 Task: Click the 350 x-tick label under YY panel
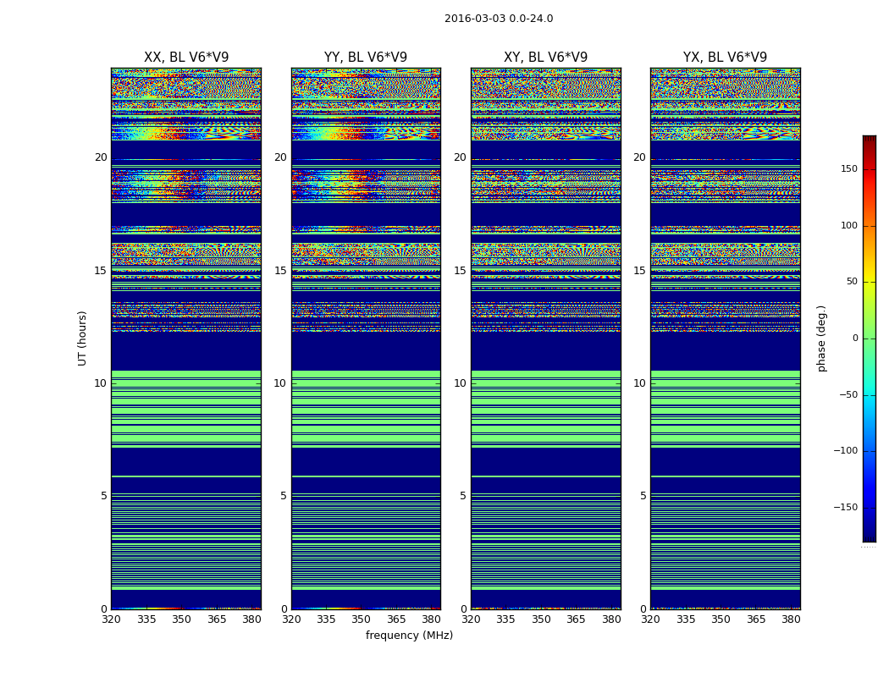[362, 619]
